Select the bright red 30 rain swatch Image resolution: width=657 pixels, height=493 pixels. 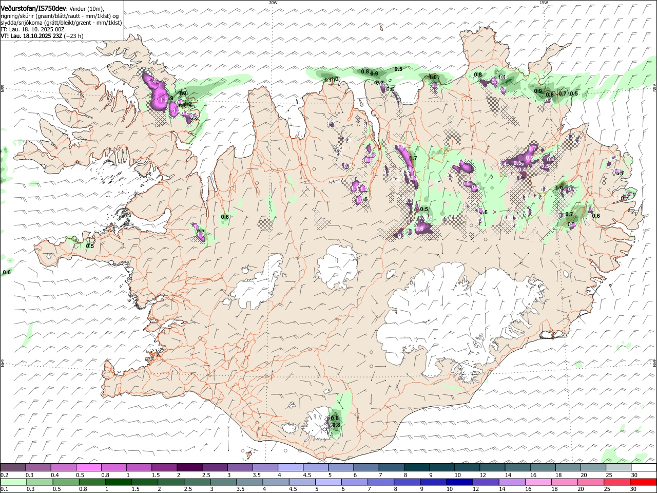[643, 482]
